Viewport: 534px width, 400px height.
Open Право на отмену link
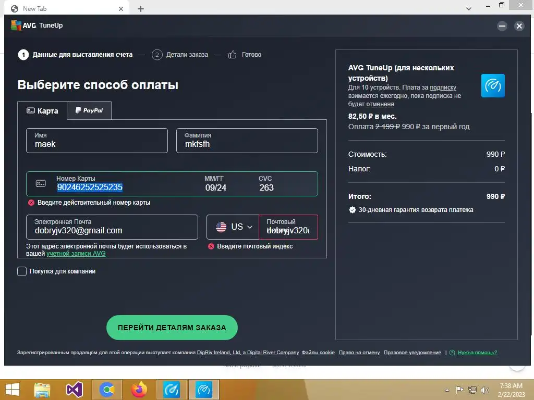(x=359, y=353)
